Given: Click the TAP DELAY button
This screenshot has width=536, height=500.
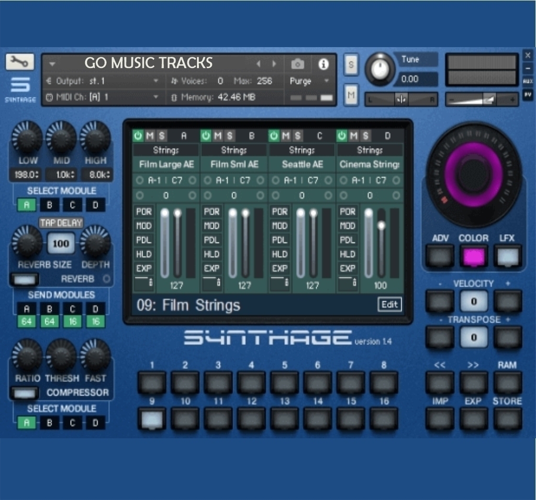Looking at the screenshot, I should click(61, 223).
